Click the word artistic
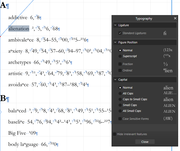The height and width of the screenshot is (151, 180). click(x=15, y=73)
